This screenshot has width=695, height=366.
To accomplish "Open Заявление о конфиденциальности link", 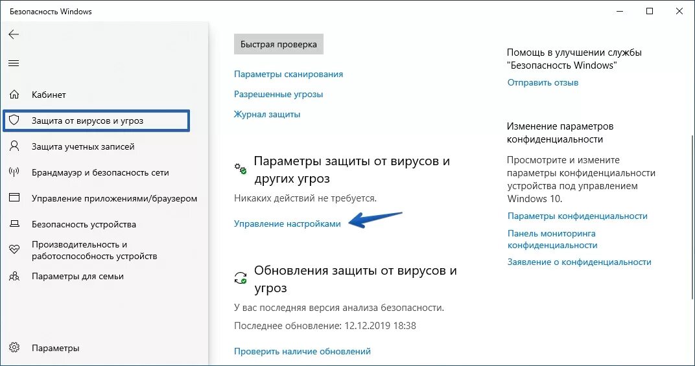I will click(x=580, y=262).
